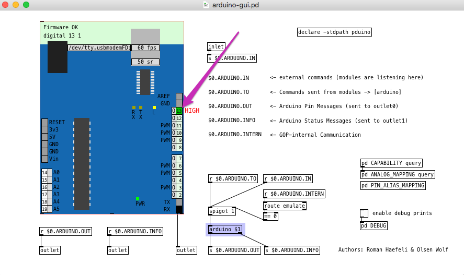Enable the debug prints checkbox
Screen dimensions: 464x275
(x=364, y=213)
